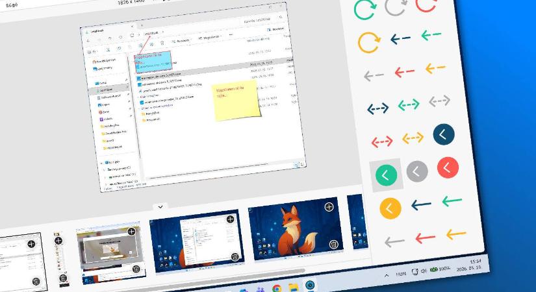Select the red solid left arrow sticker
This screenshot has width=536, height=292.
coord(426,237)
